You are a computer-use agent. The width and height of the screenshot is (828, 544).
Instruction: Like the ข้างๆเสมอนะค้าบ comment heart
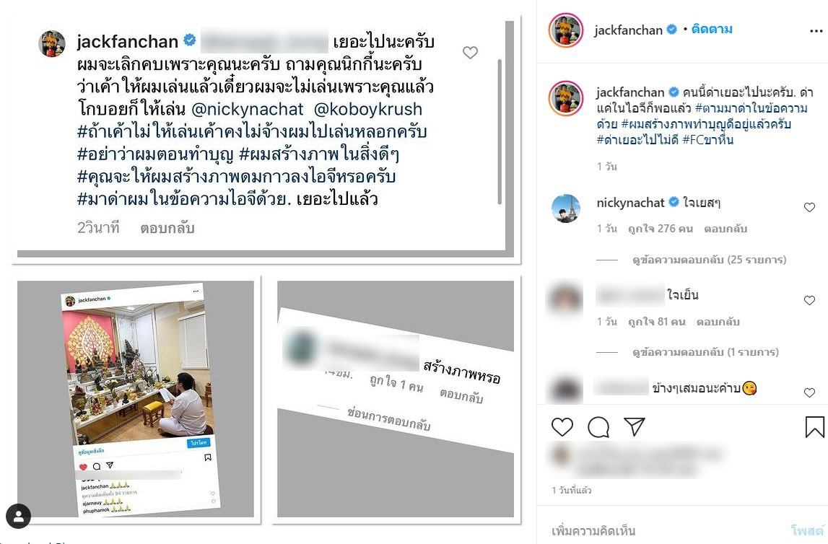pos(809,392)
